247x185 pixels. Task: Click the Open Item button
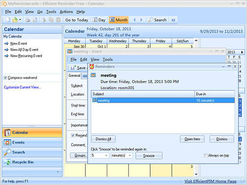pos(192,139)
